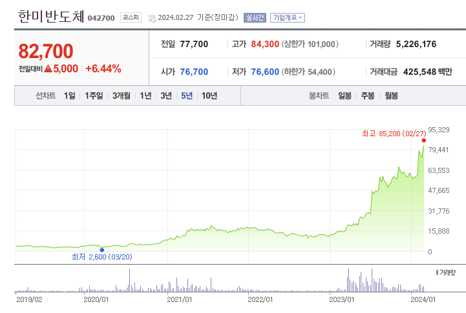Click the 하한가 54,400 text

point(308,72)
